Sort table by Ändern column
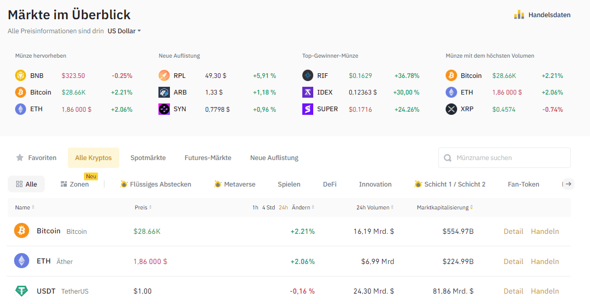The height and width of the screenshot is (304, 590). point(303,207)
